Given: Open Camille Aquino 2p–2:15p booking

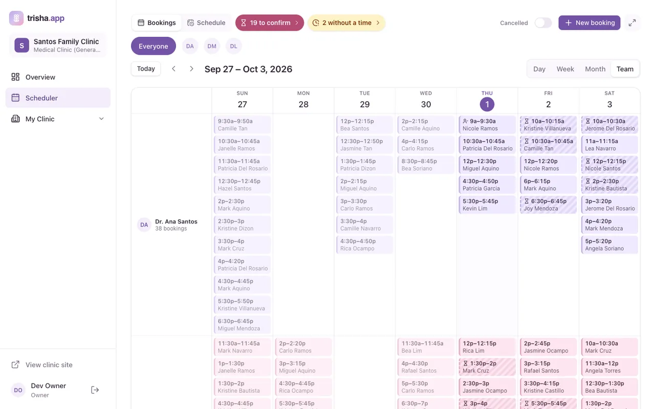Looking at the screenshot, I should (x=426, y=125).
